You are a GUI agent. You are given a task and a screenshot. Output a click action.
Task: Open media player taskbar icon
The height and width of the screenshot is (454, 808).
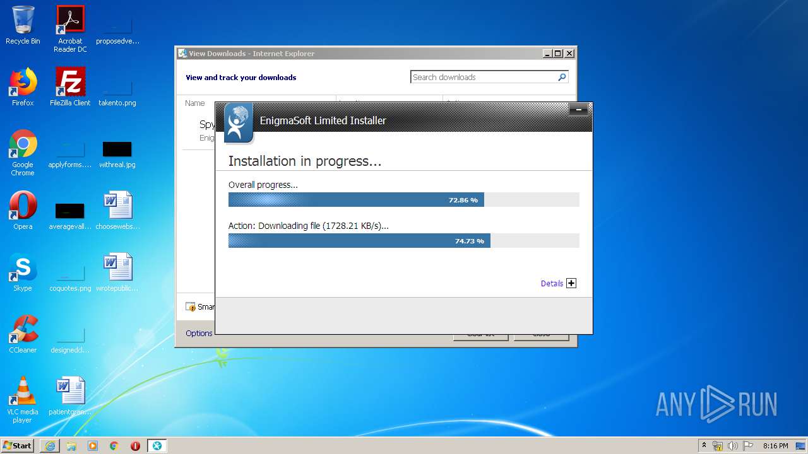[93, 446]
